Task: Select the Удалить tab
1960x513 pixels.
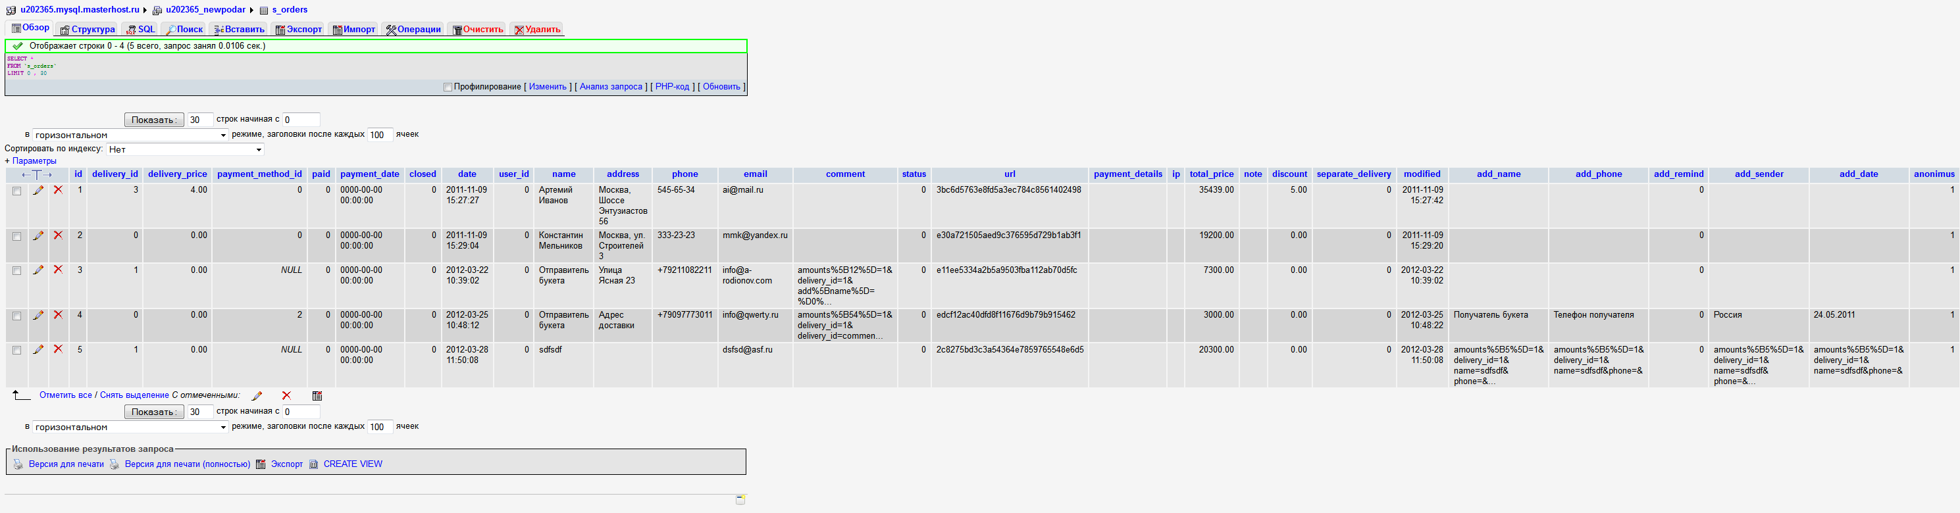Action: click(x=537, y=30)
